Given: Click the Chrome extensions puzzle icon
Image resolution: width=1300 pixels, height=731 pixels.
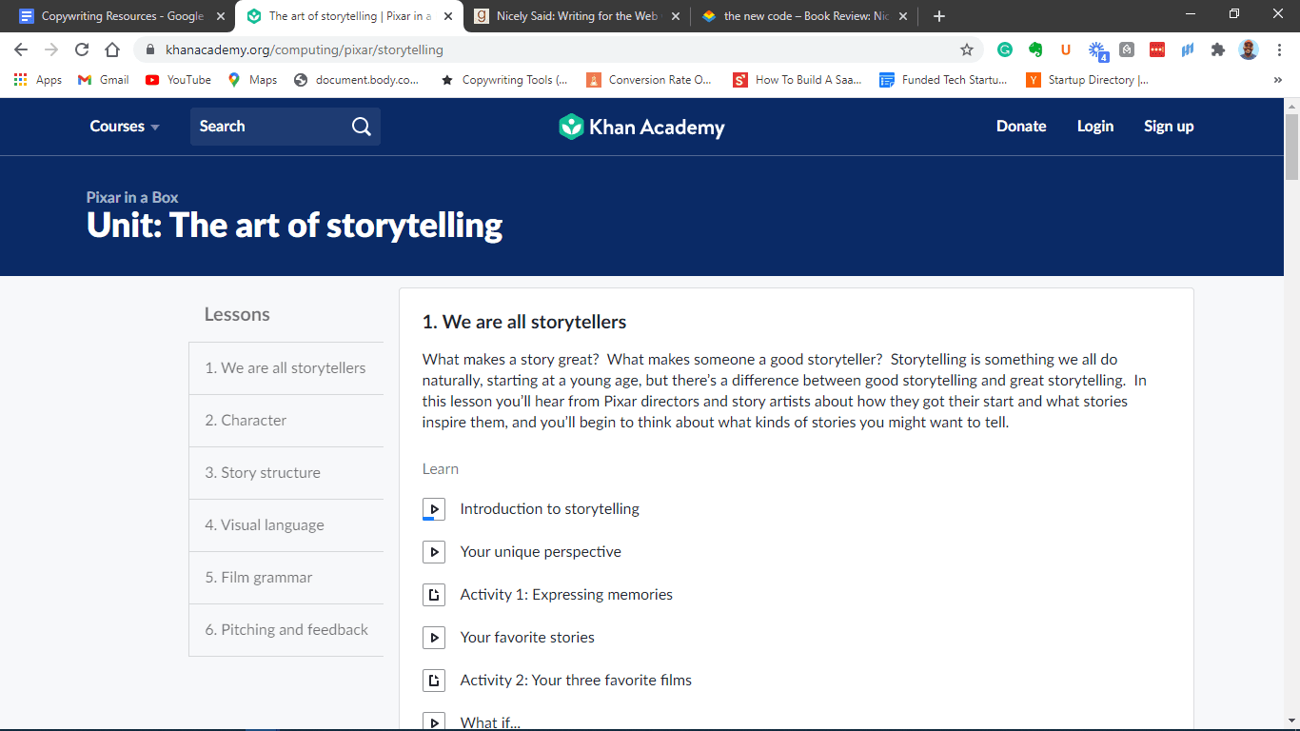Looking at the screenshot, I should click(x=1217, y=49).
